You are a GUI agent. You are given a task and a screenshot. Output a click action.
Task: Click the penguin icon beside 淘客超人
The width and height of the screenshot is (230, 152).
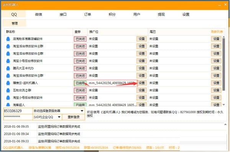tap(8, 105)
